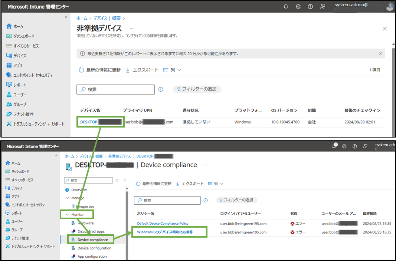Open アプリ in top window sidebar
Image resolution: width=396 pixels, height=261 pixels.
click(14, 65)
